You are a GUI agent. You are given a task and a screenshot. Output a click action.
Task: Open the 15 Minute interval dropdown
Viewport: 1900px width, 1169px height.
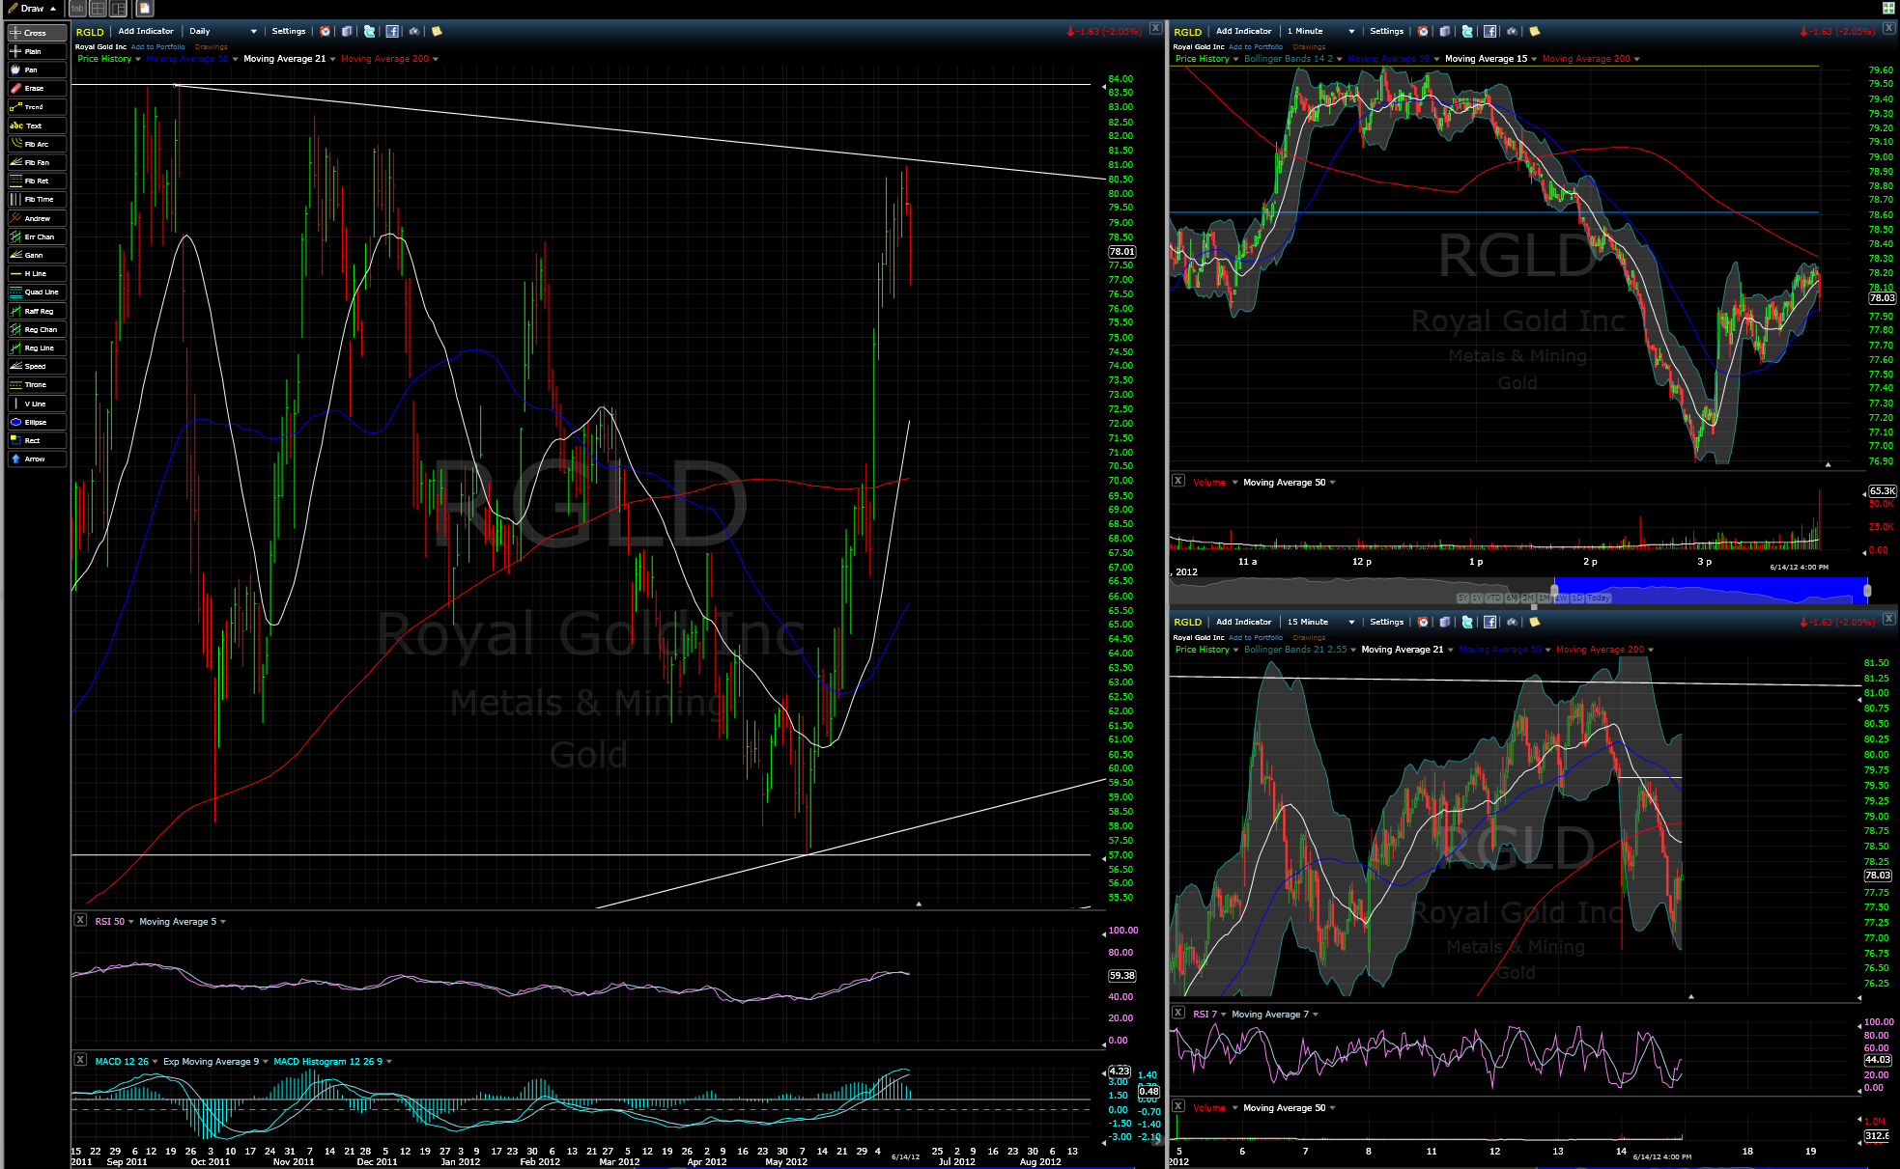point(1351,623)
